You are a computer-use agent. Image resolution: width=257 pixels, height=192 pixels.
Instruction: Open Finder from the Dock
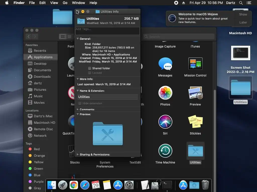tap(52, 185)
